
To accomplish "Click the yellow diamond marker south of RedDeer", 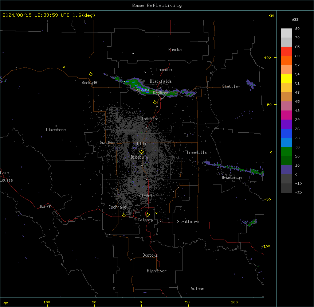I will [155, 102].
